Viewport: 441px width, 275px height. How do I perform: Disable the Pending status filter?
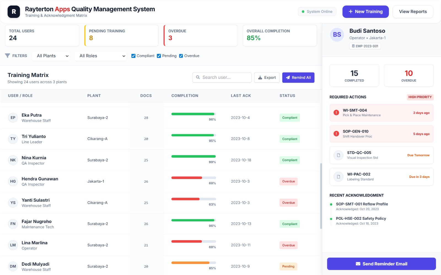pyautogui.click(x=159, y=56)
